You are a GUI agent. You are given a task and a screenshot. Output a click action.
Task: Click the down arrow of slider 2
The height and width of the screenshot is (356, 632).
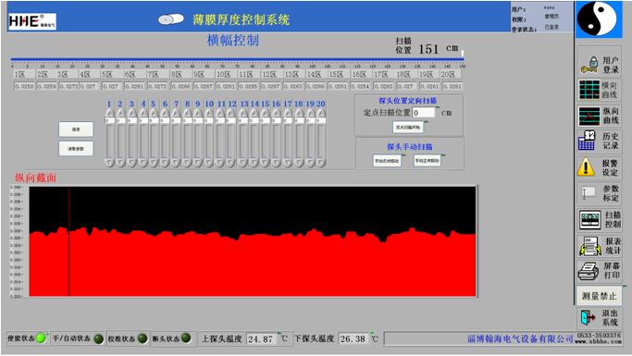tap(120, 163)
